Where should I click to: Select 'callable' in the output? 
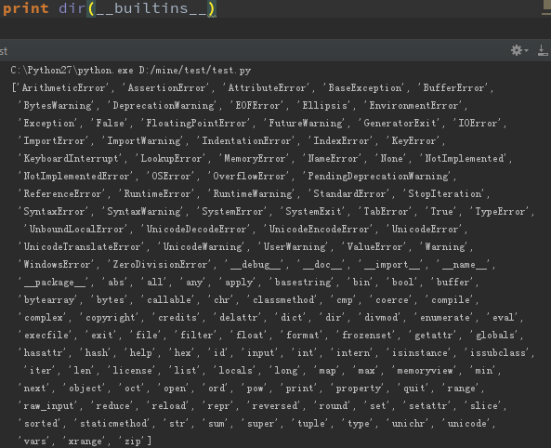tap(168, 299)
